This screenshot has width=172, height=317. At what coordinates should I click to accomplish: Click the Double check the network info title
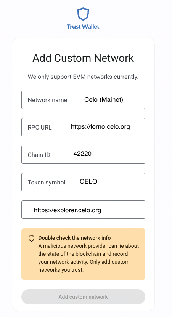click(x=74, y=238)
